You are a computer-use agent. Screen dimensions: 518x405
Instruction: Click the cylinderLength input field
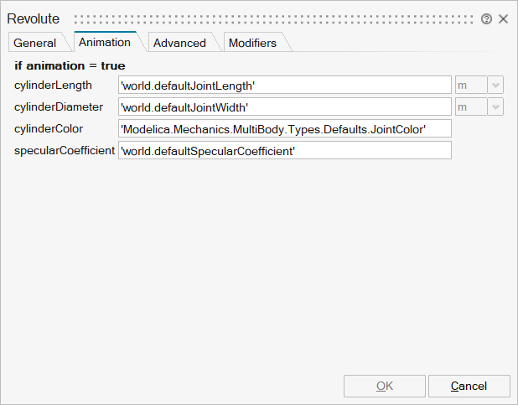coord(285,86)
